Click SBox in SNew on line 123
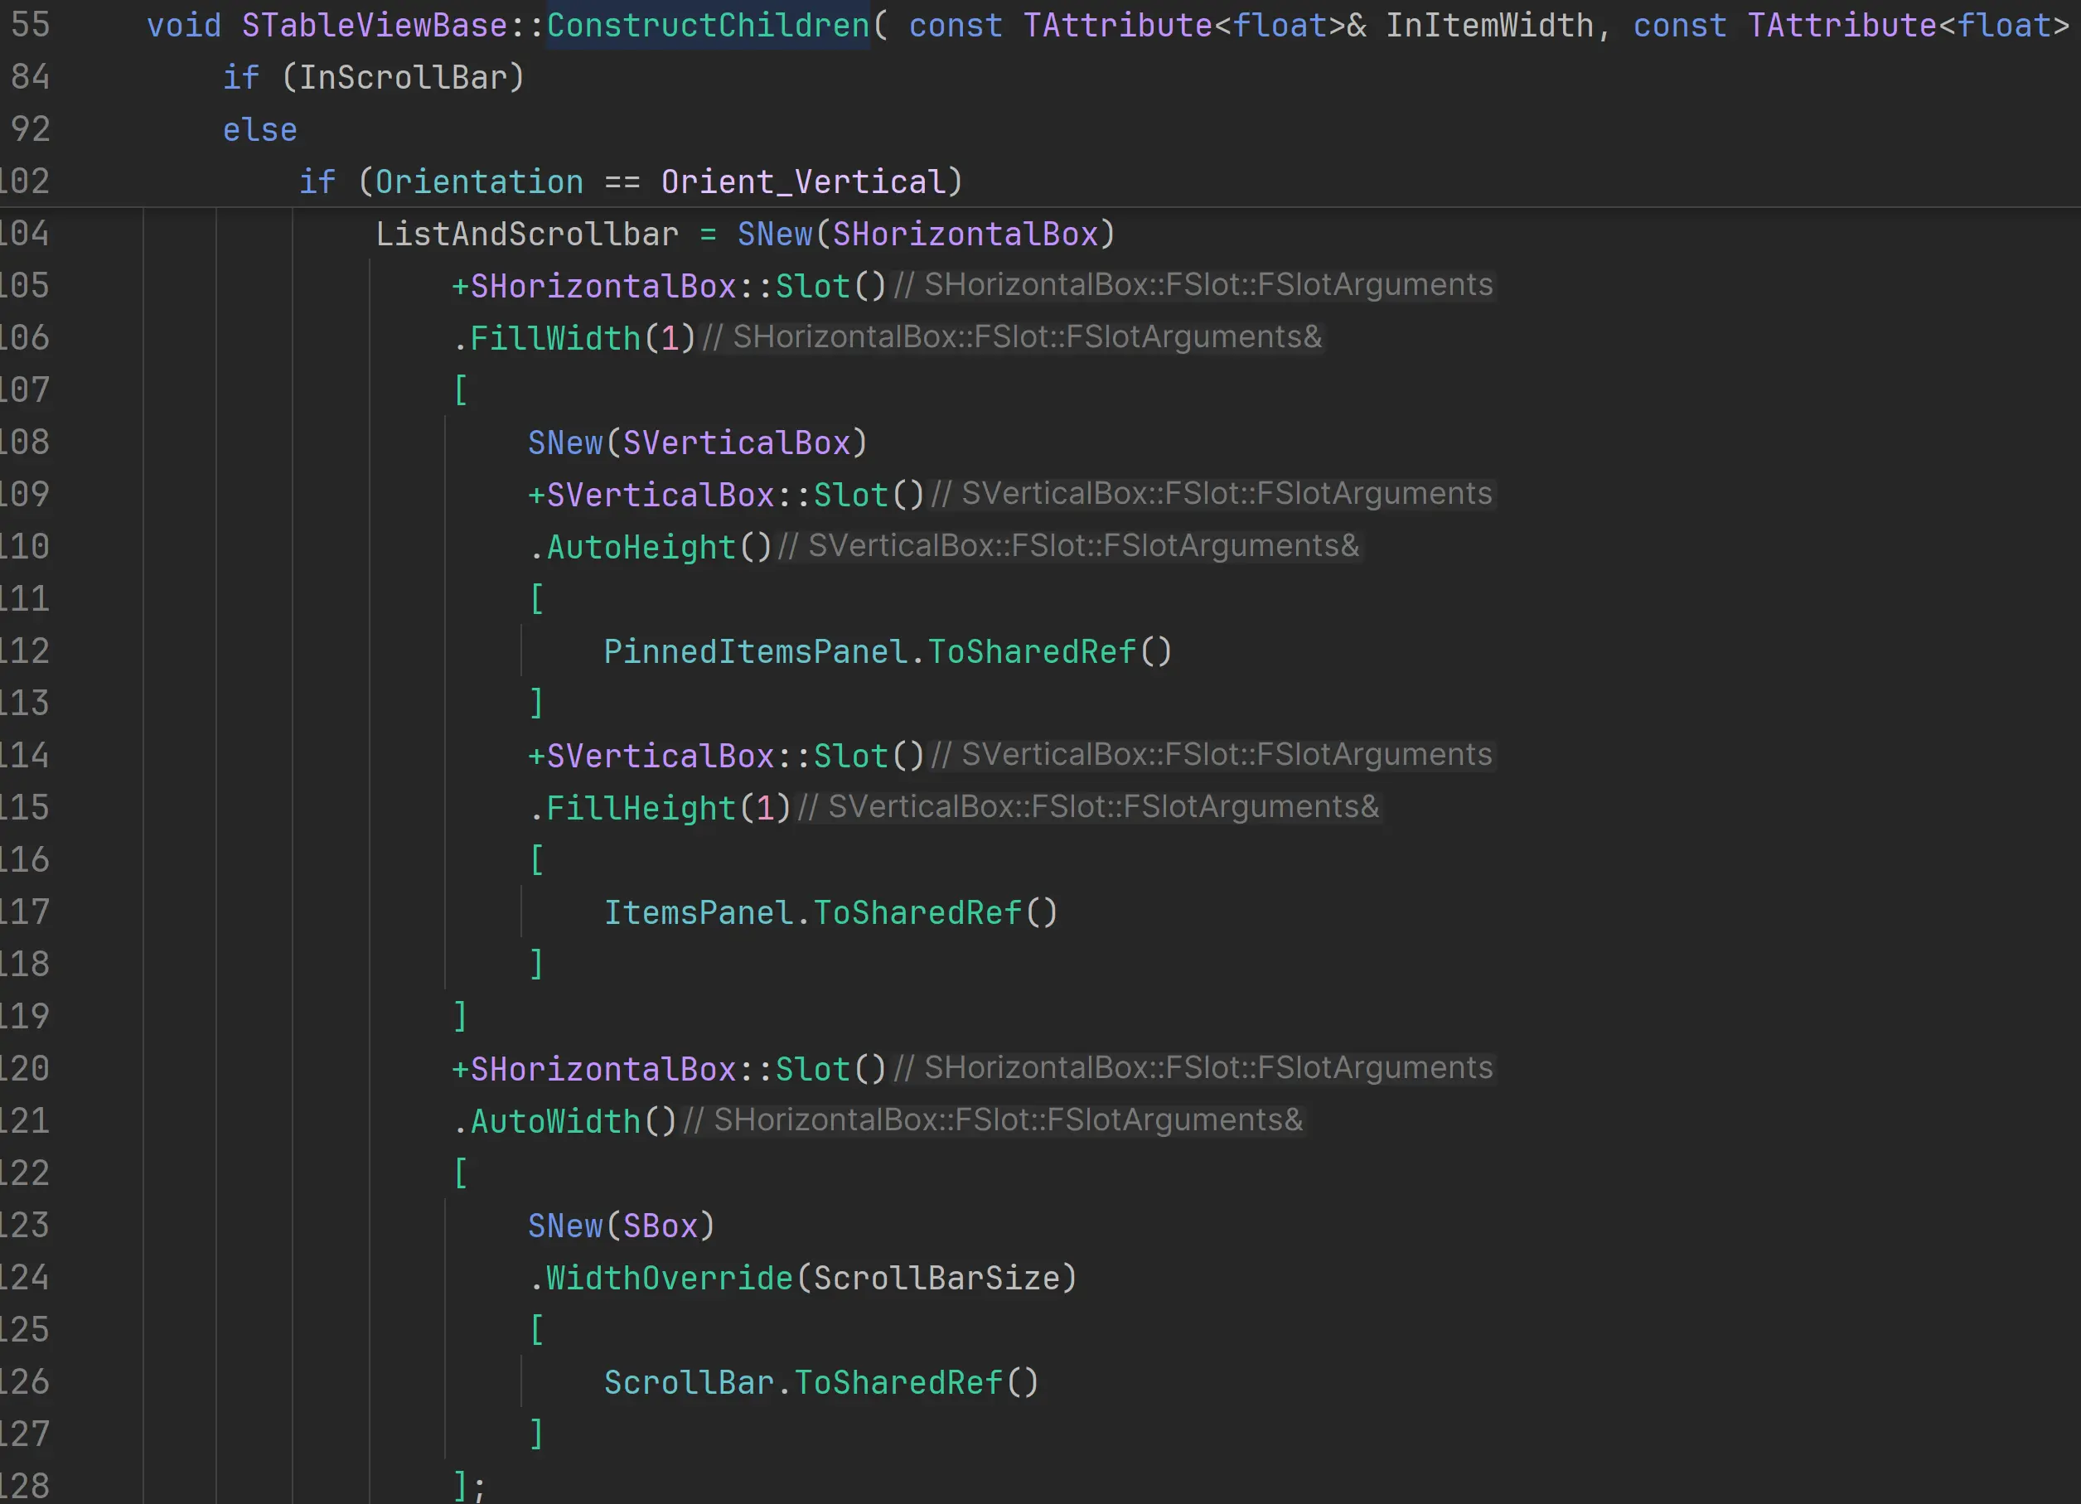The height and width of the screenshot is (1504, 2081). (x=660, y=1226)
